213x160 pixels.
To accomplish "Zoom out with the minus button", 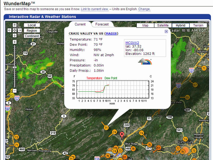I will click(x=15, y=91).
